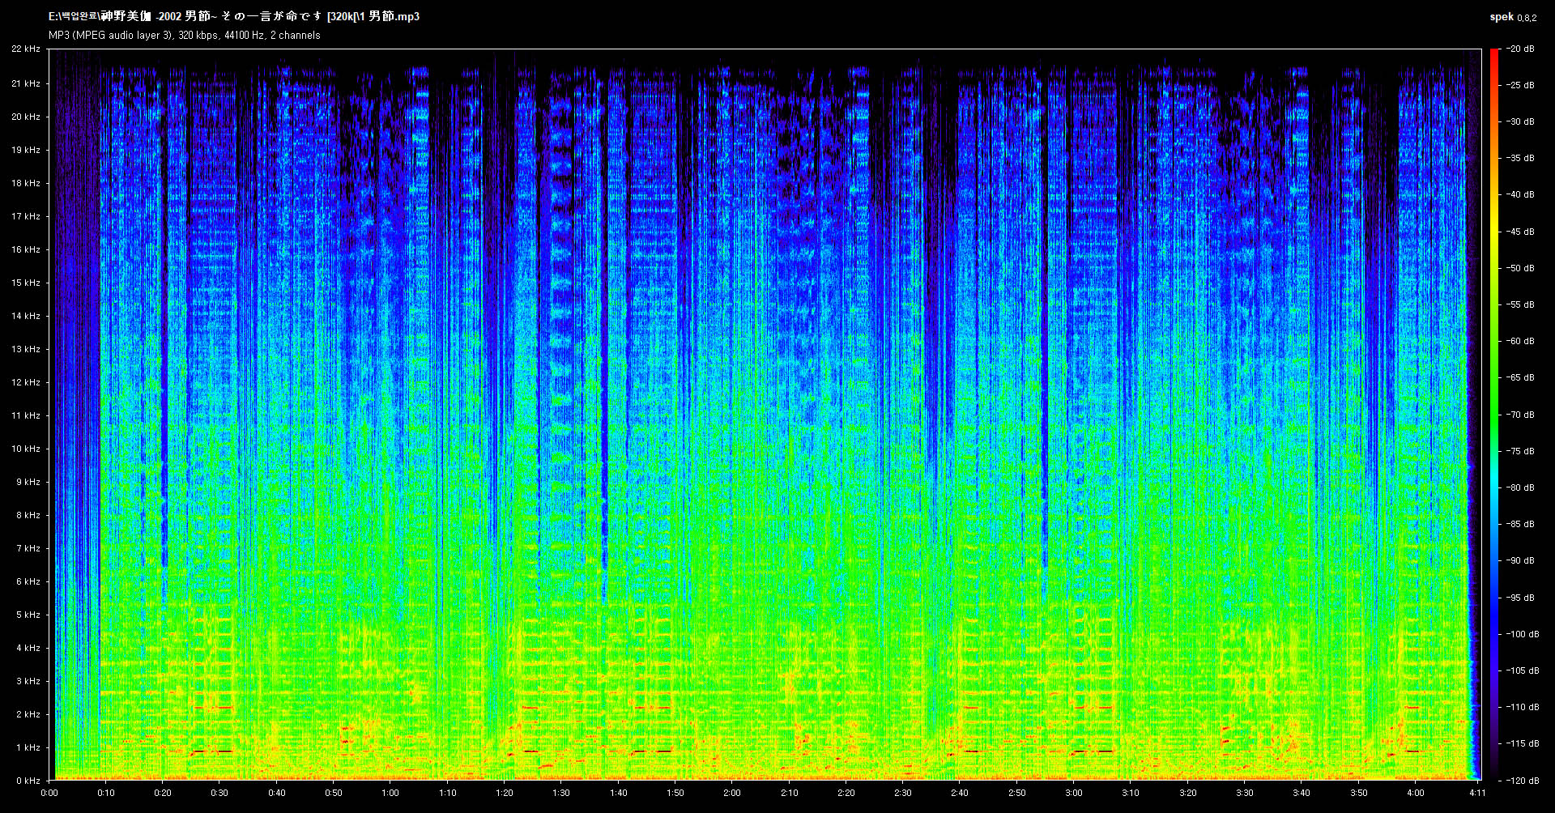This screenshot has width=1555, height=813.
Task: Click the 4:00 time axis label
Action: pos(1416,793)
